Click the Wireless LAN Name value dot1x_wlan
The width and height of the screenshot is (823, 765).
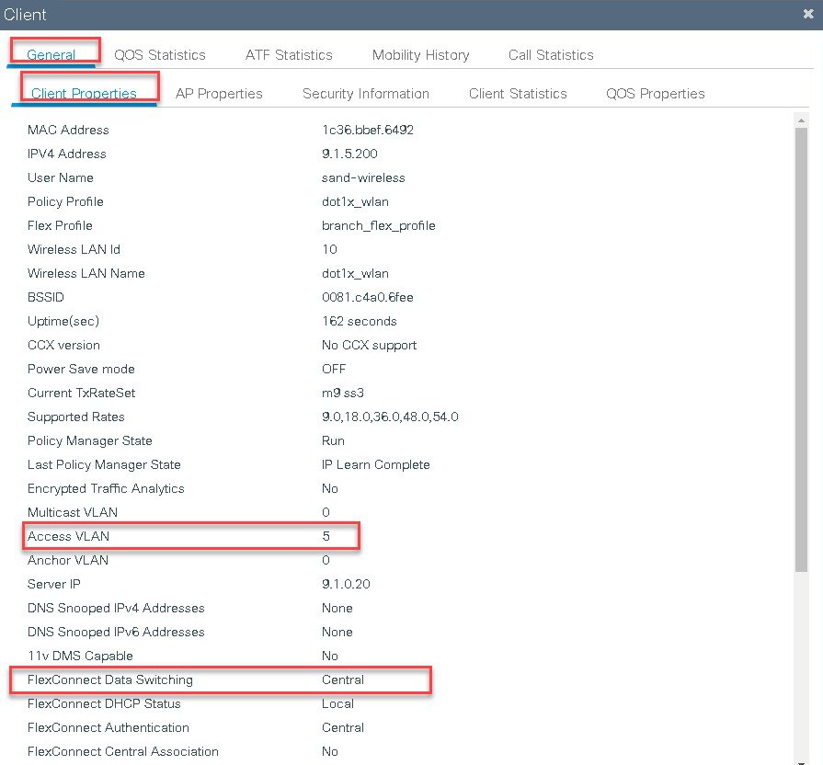pyautogui.click(x=355, y=273)
